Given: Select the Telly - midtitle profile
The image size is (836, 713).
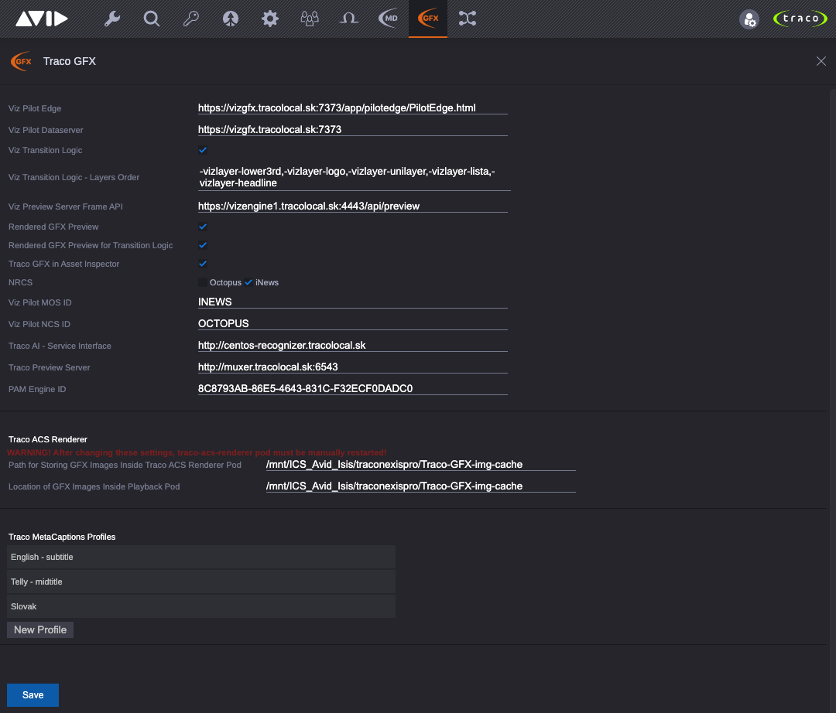Looking at the screenshot, I should 201,582.
